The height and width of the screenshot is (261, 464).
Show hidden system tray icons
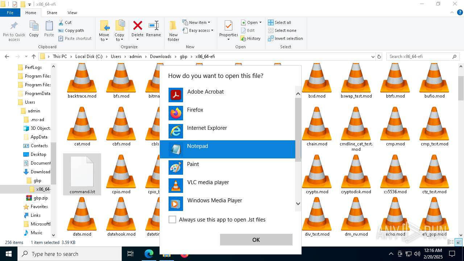[x=391, y=254]
